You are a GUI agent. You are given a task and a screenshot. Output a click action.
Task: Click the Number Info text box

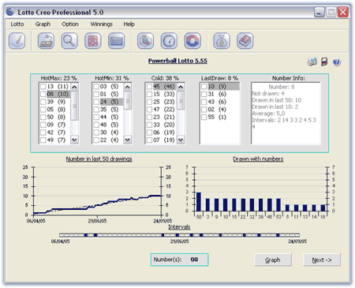(x=286, y=114)
